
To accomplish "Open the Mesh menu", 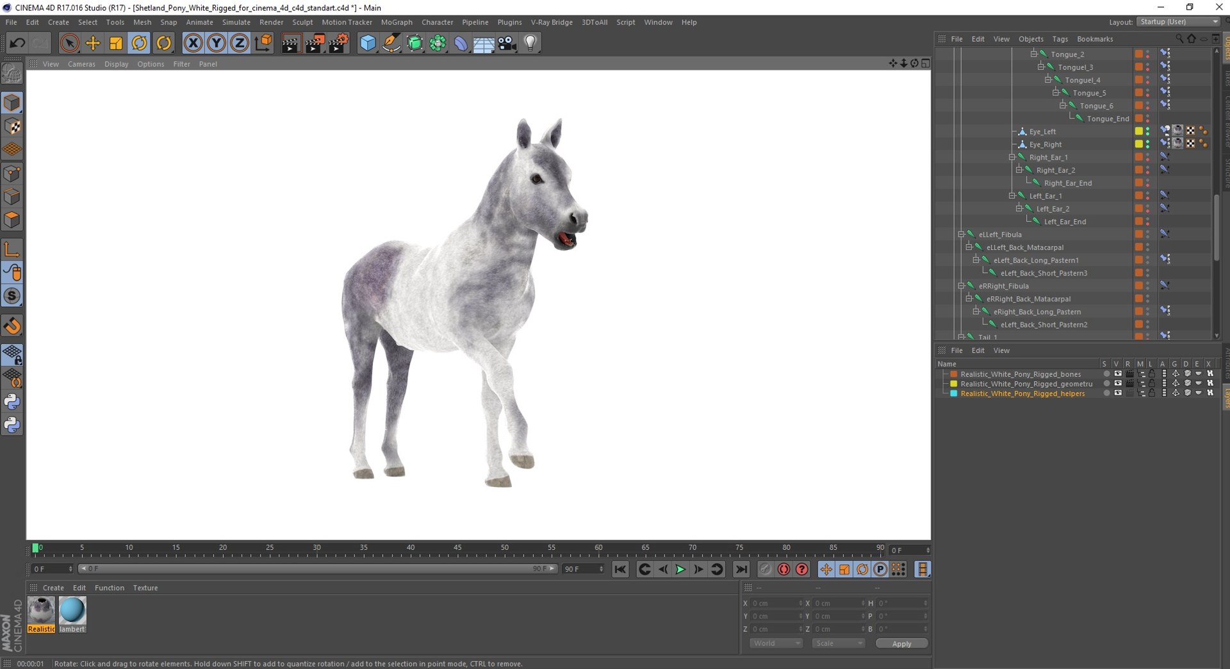I will (142, 22).
